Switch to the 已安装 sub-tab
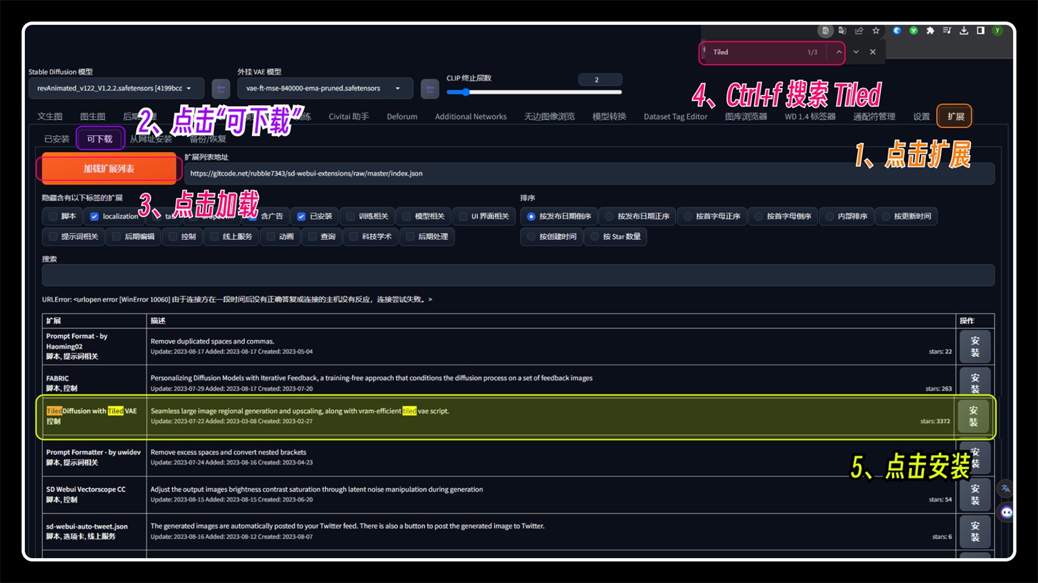Screen dimensions: 1038x583 pyautogui.click(x=57, y=139)
